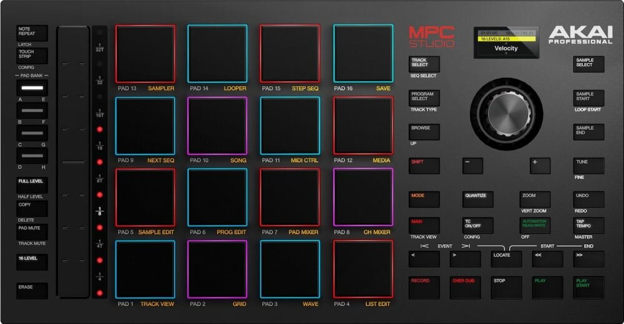
Task: Enable the 16 LEVEL button
Action: pyautogui.click(x=32, y=262)
